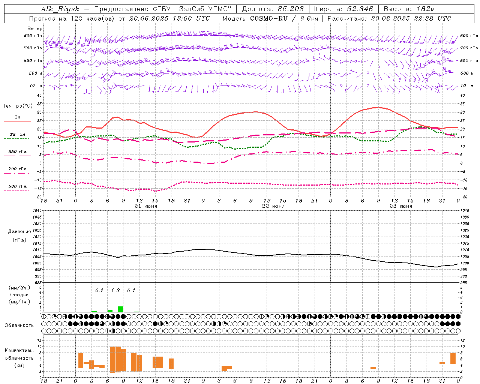This screenshot has width=480, height=384.
Task: Click the elevation text Высота: 182м
Action: click(x=409, y=9)
